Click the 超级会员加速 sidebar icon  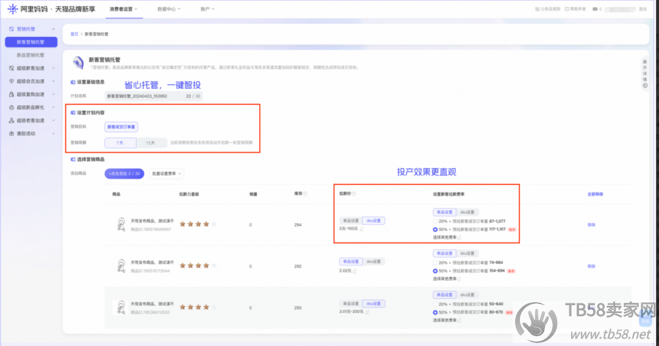point(12,81)
